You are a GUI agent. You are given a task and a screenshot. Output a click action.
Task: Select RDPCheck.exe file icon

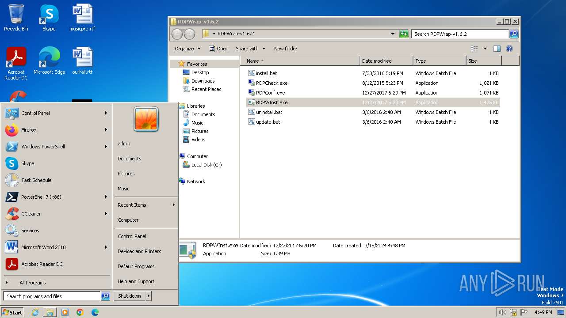coord(252,83)
